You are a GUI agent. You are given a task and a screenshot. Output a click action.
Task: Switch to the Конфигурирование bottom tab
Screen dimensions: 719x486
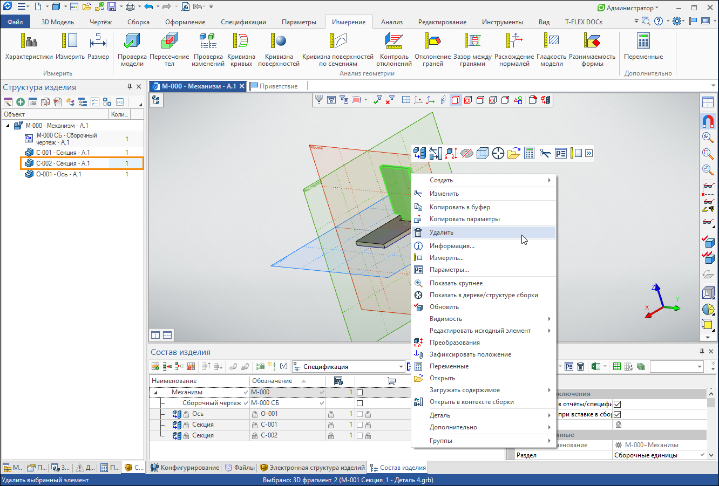[185, 468]
